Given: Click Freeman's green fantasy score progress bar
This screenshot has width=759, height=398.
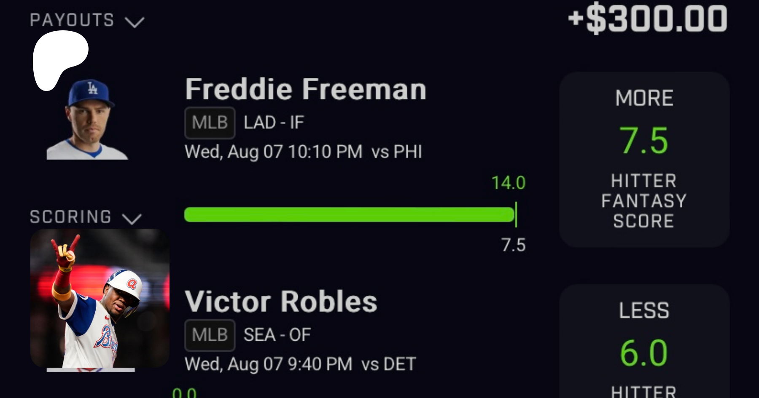Looking at the screenshot, I should [x=349, y=215].
